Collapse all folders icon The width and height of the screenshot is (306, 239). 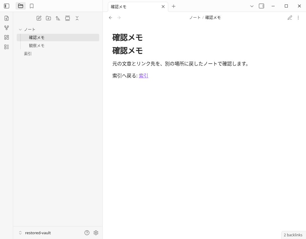[77, 18]
